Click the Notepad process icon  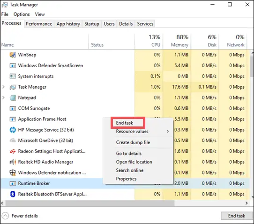[x=13, y=98]
